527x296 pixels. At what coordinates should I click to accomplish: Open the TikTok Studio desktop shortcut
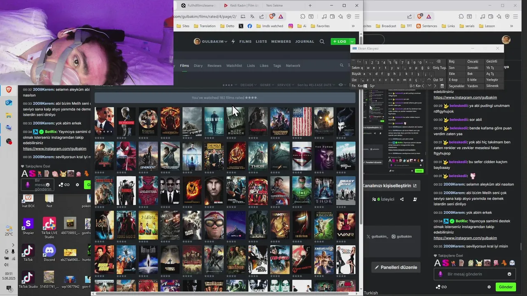click(x=28, y=280)
